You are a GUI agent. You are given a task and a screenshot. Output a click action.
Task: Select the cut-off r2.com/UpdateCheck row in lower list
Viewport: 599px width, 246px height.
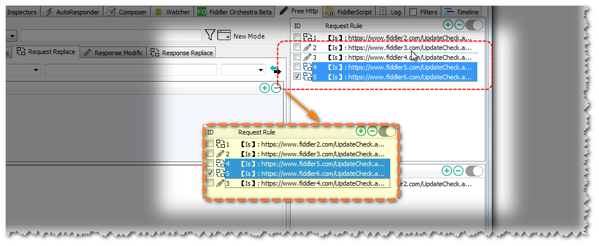pos(434,184)
